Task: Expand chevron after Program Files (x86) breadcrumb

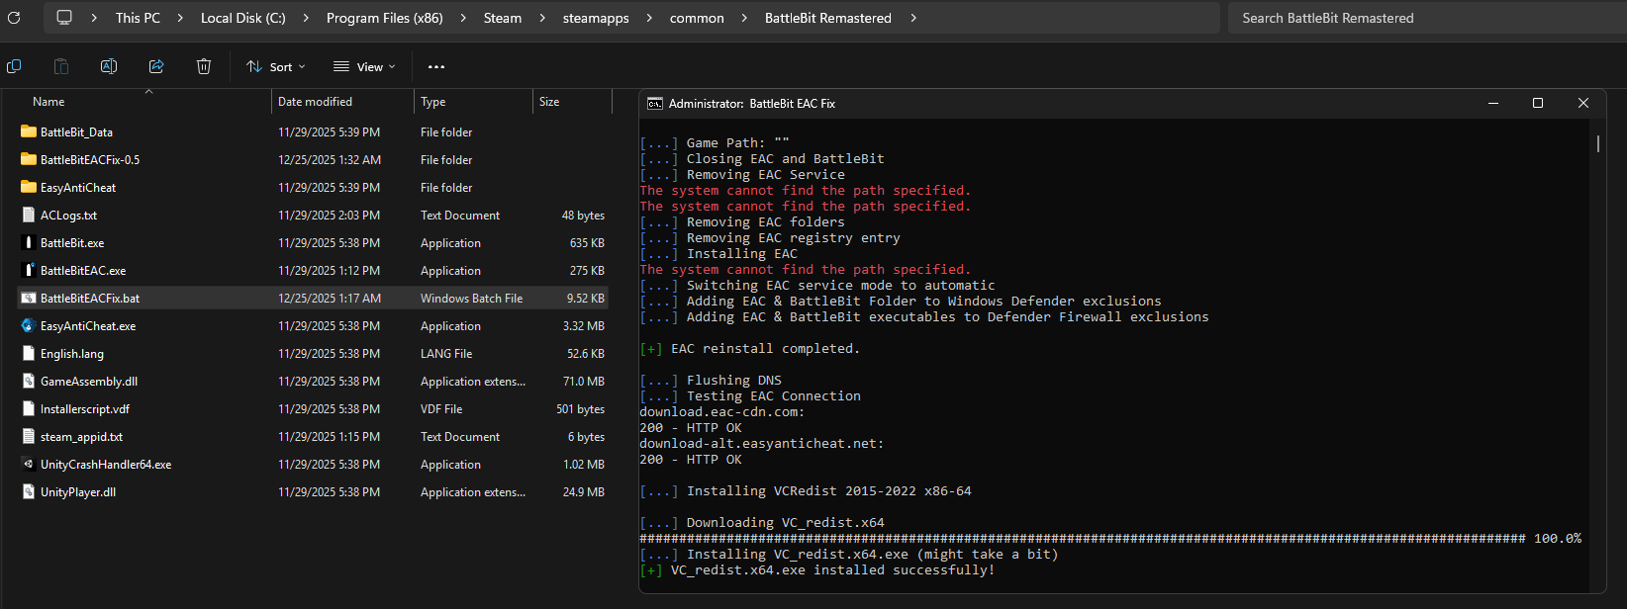Action: (x=463, y=18)
